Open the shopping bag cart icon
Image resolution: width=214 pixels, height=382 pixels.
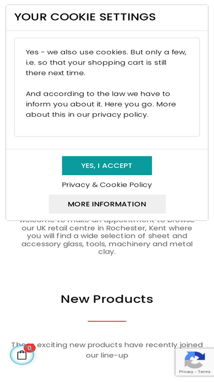22,355
